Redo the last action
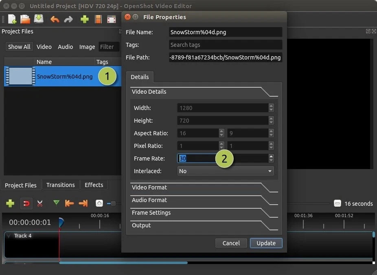The image size is (377, 275). coord(68,19)
